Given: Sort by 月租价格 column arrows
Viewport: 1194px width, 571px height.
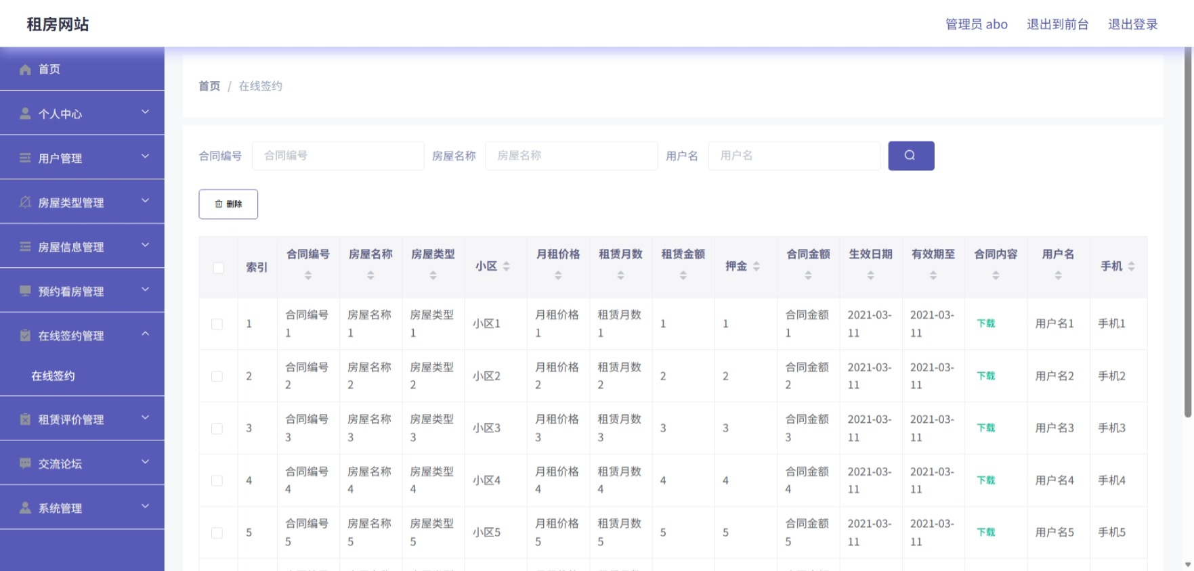Looking at the screenshot, I should (x=558, y=275).
